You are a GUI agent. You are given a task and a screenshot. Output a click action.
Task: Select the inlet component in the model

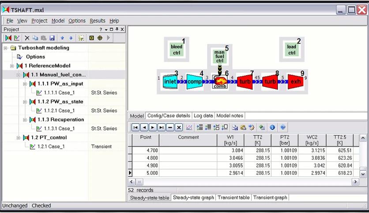pos(170,81)
